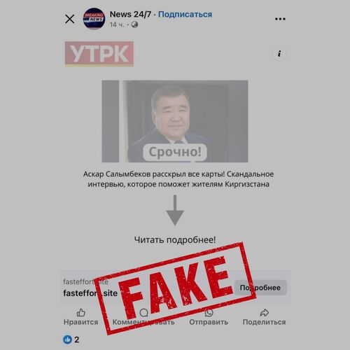Screen dimensions: 350x350
Task: Click the Подписаться follow link
Action: [185, 15]
